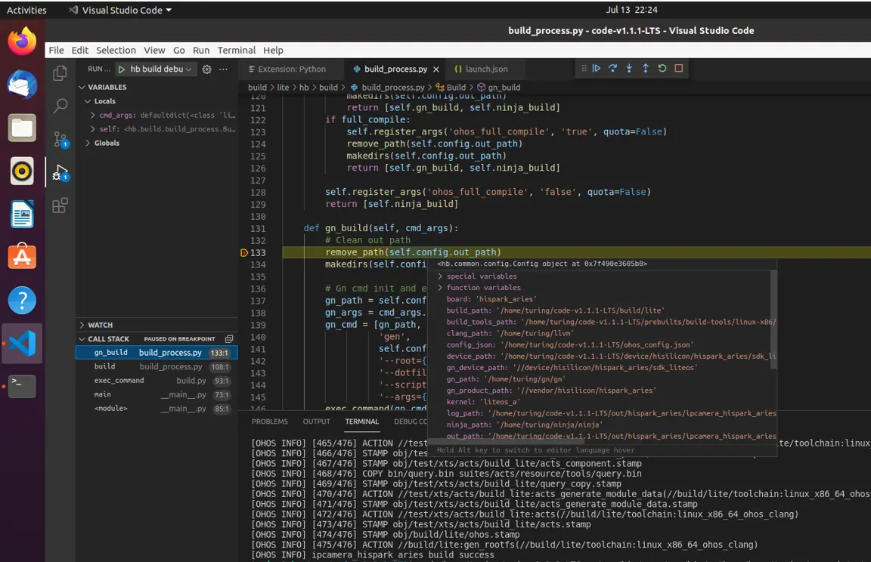The image size is (871, 562).
Task: Open clock showing Jul 13 22:24
Action: point(631,10)
